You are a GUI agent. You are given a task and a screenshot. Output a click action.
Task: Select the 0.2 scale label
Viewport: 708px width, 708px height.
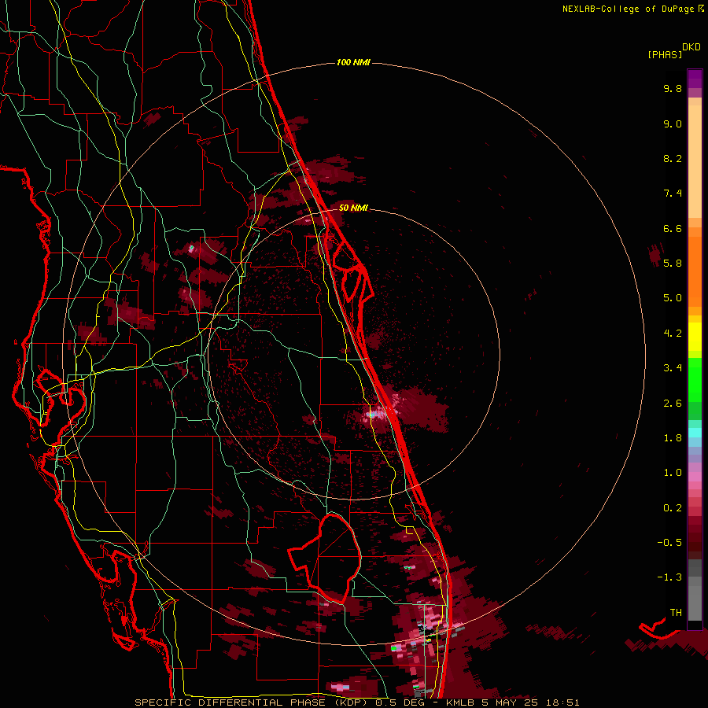[x=673, y=508]
